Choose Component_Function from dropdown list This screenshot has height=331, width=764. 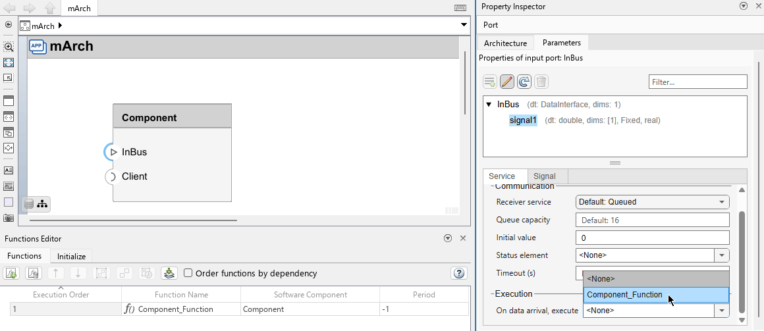(656, 295)
